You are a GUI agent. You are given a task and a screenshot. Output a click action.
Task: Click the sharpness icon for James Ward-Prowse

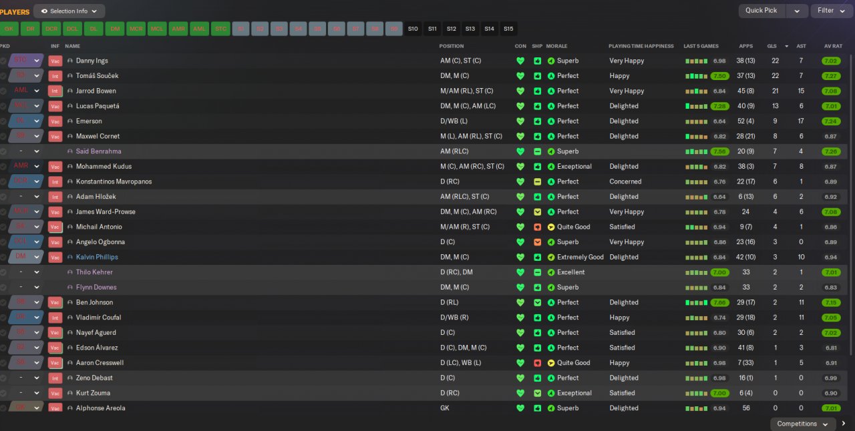point(537,211)
